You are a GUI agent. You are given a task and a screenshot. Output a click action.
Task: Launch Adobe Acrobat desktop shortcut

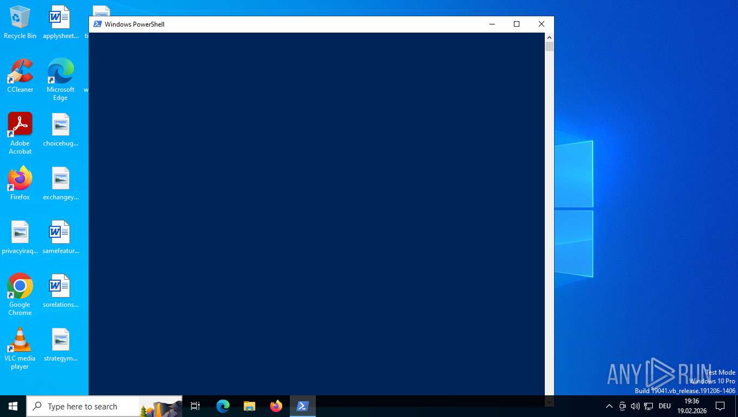pyautogui.click(x=20, y=133)
